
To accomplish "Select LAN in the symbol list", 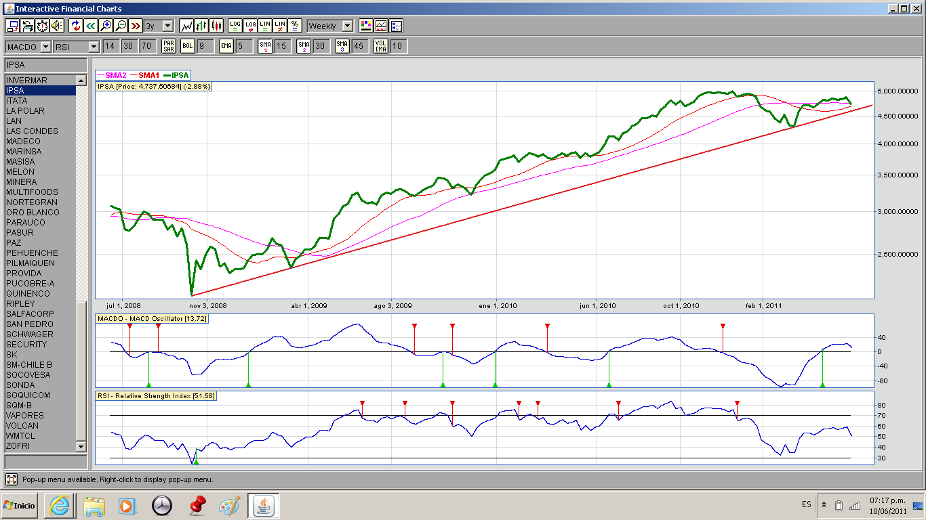I will click(14, 121).
